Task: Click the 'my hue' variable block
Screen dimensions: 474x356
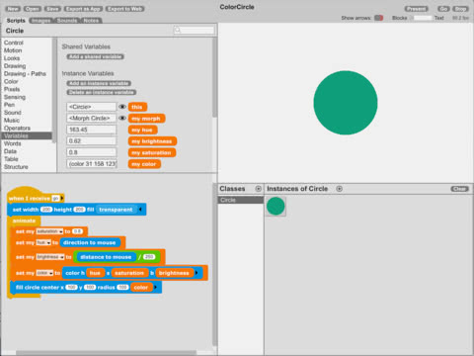Action: (142, 130)
